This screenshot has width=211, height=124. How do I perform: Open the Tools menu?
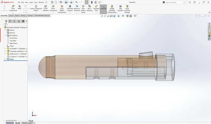(36, 2)
